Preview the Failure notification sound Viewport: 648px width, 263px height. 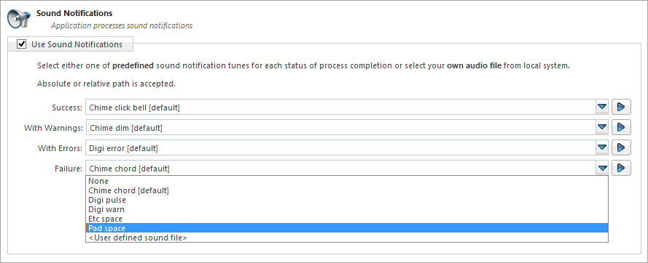point(621,168)
